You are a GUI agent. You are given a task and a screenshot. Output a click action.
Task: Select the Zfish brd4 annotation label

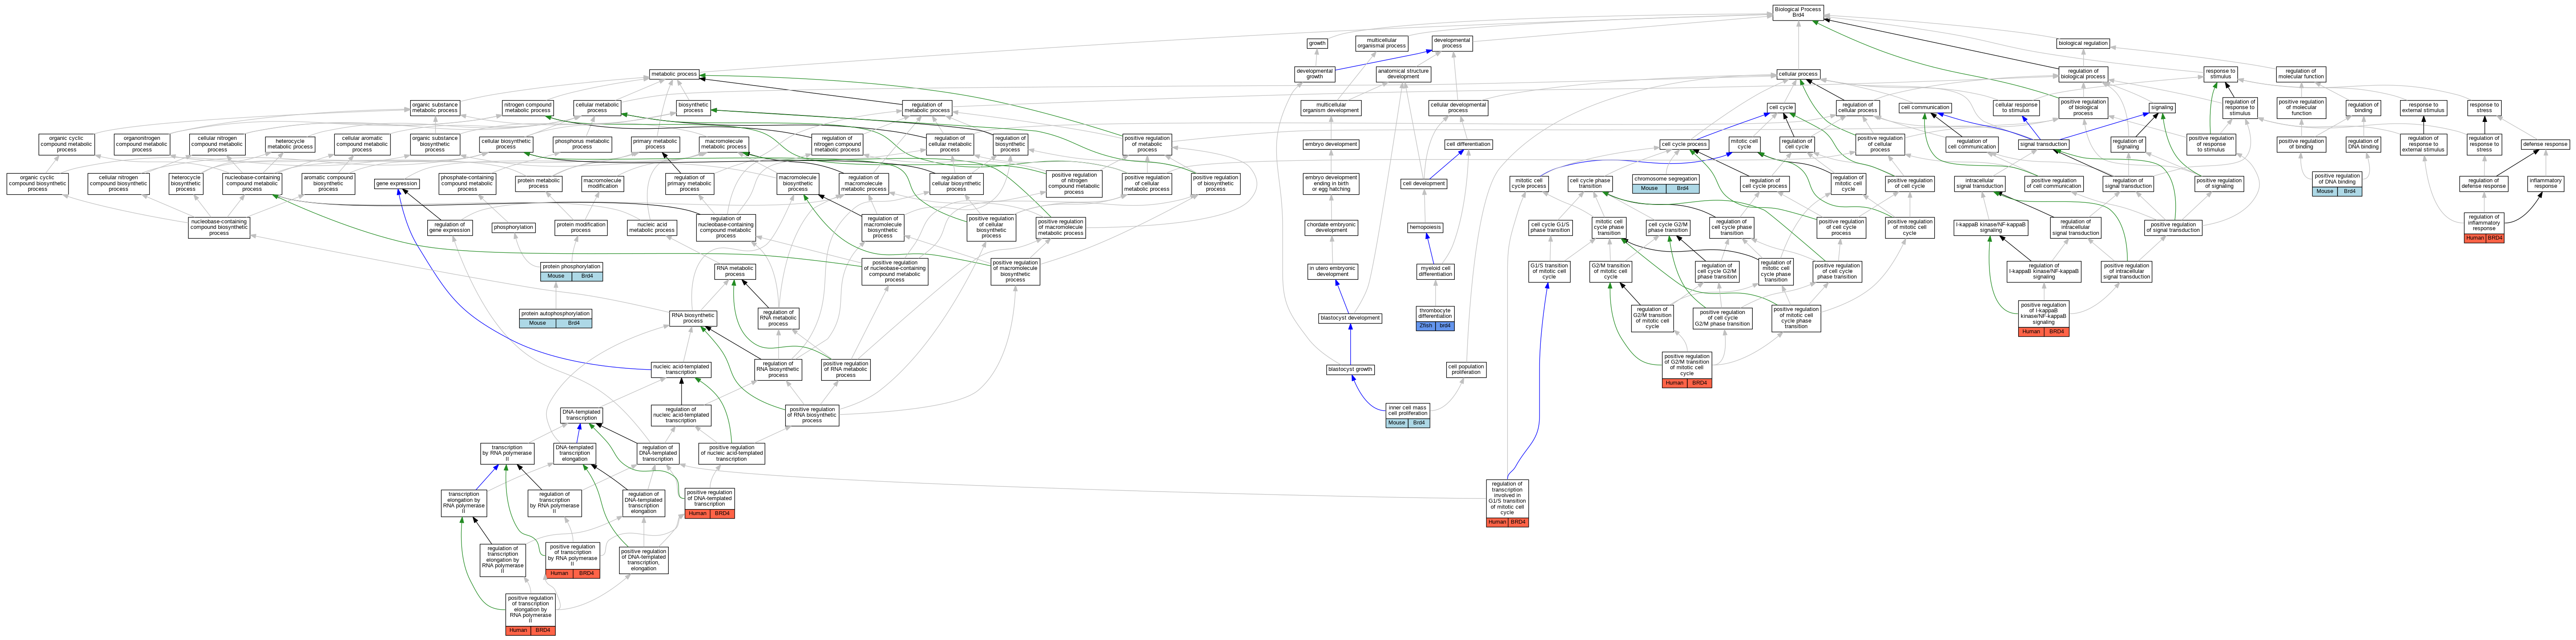tap(1435, 326)
